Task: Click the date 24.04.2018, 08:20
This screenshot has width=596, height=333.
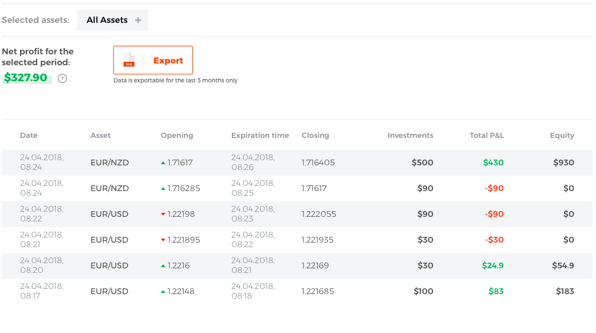Action: tap(42, 265)
